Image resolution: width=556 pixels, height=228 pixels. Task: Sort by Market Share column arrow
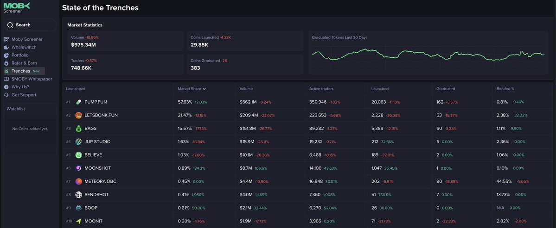(204, 89)
